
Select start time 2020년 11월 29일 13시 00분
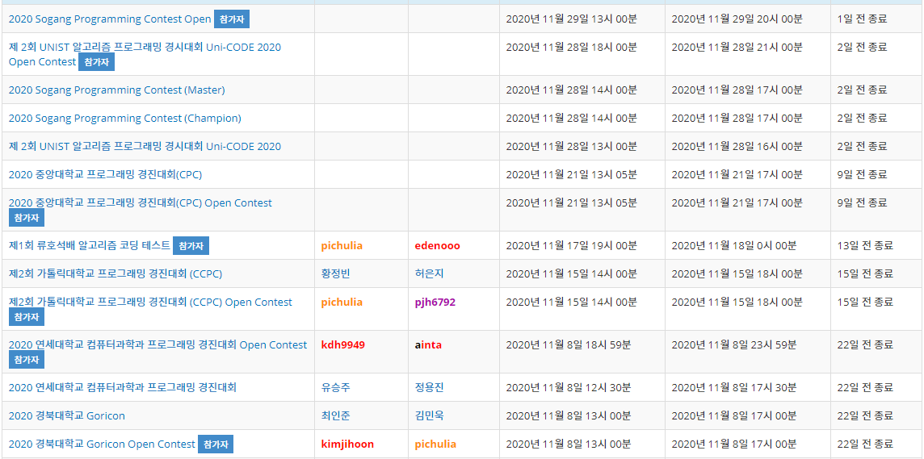coord(572,19)
